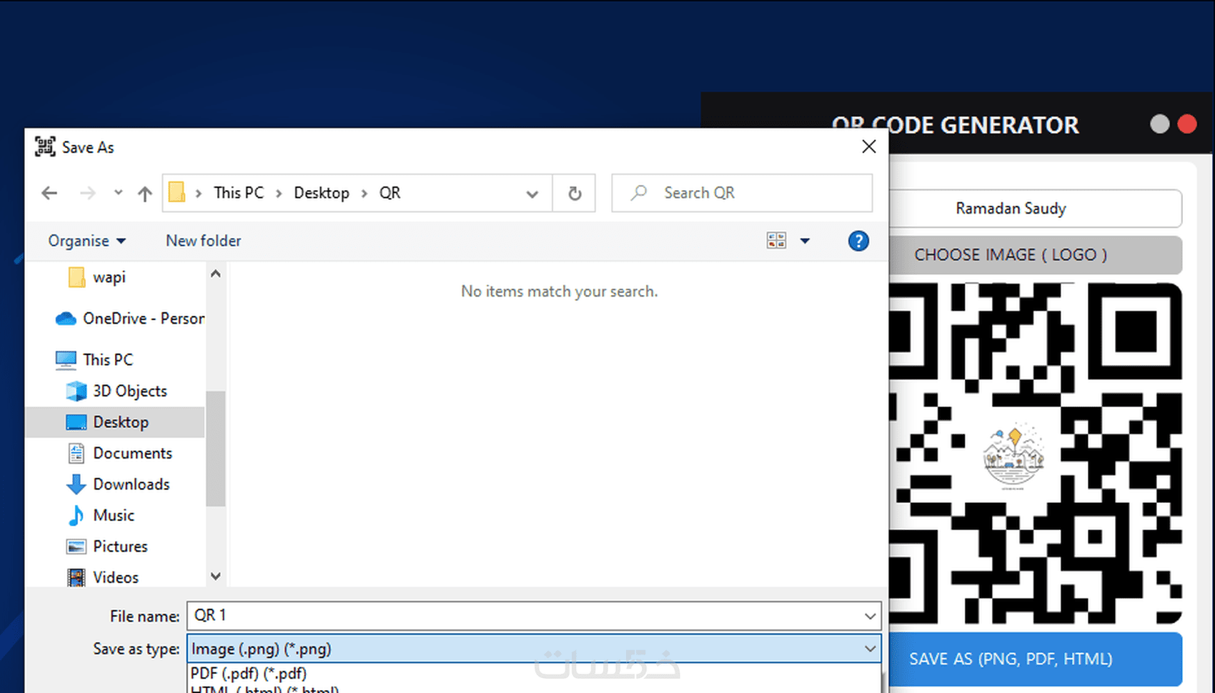Click the Save As dialog title icon
Viewport: 1215px width, 693px height.
[x=45, y=146]
